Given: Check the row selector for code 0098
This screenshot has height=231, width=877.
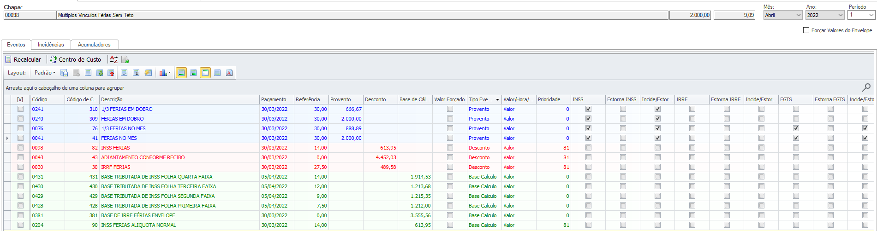Looking at the screenshot, I should (20, 148).
